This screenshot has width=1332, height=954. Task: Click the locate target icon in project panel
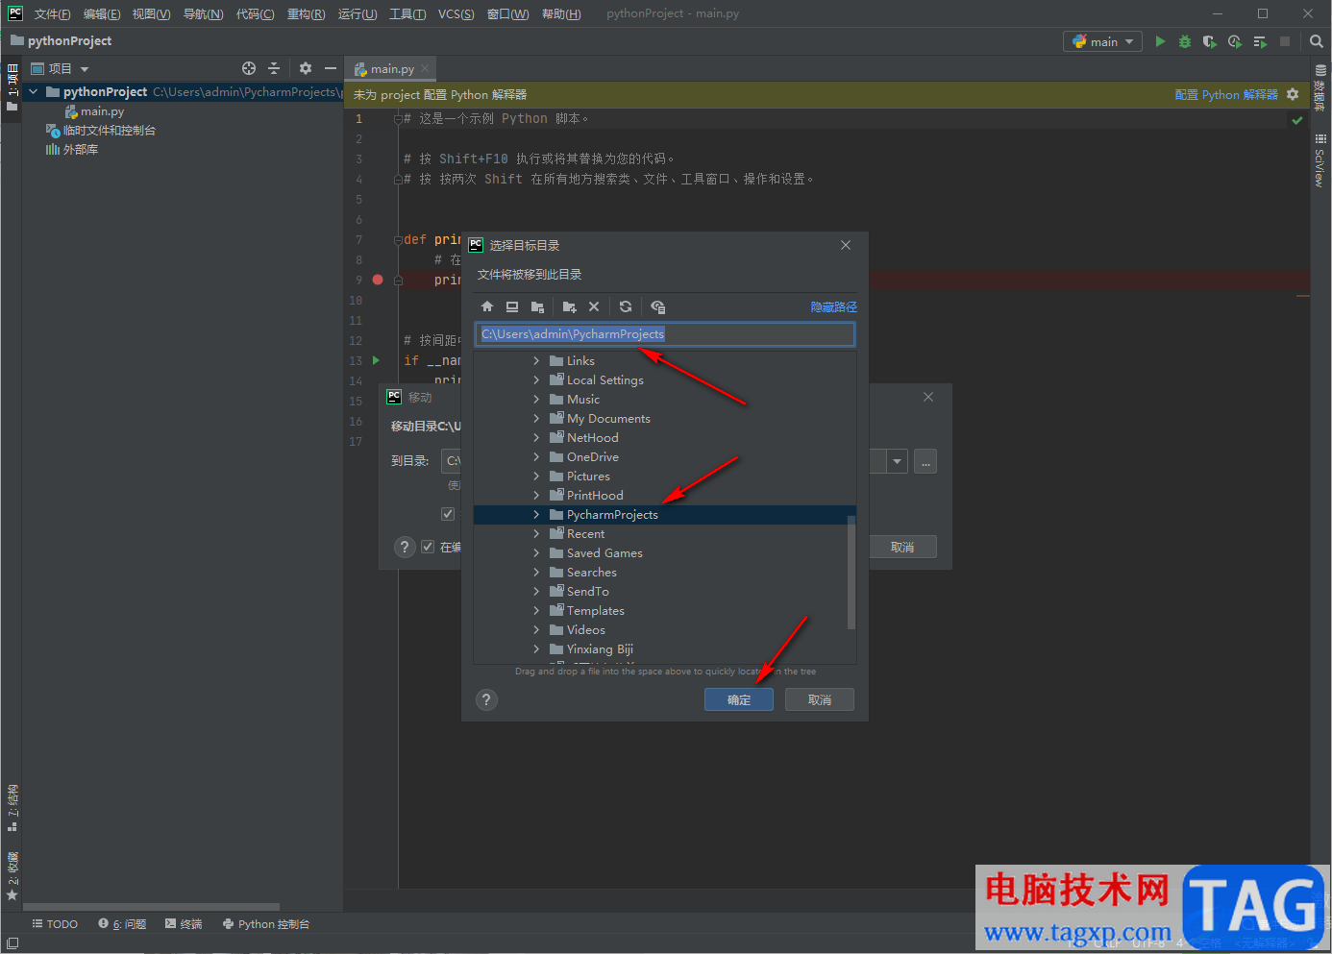pos(249,68)
